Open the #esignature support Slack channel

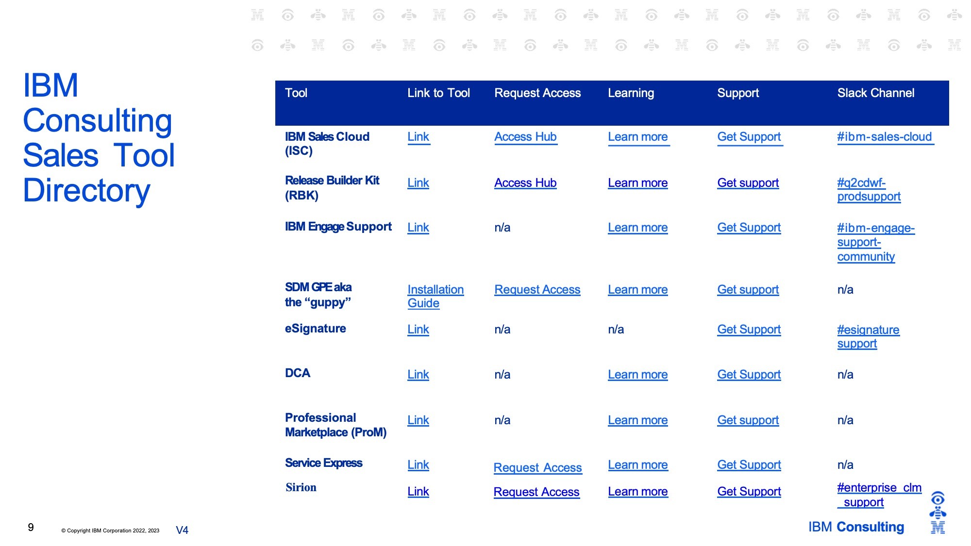[x=868, y=330]
